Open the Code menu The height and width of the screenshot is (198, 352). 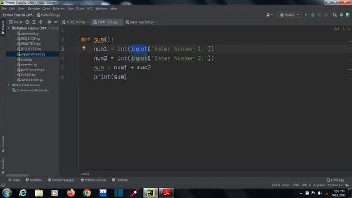46,9
